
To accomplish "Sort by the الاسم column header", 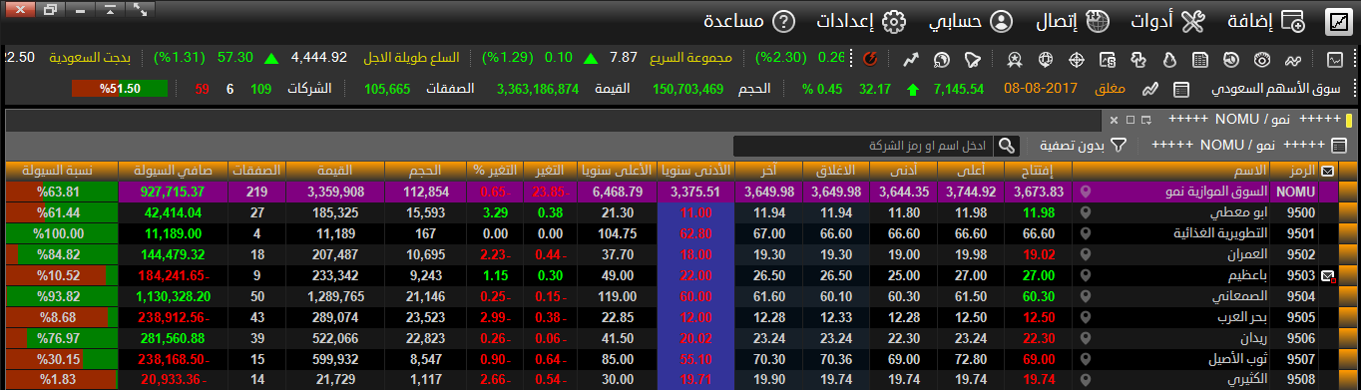I will click(1172, 171).
